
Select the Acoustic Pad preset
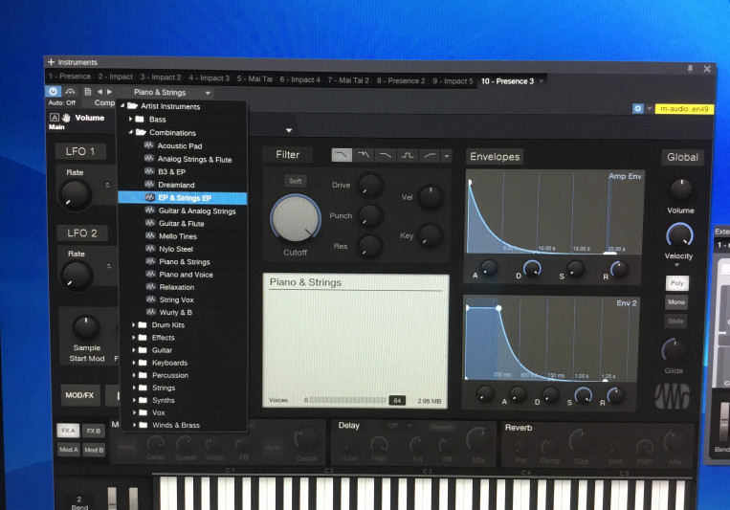click(x=179, y=145)
